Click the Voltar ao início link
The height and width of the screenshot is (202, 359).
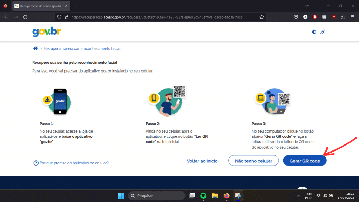[202, 161]
